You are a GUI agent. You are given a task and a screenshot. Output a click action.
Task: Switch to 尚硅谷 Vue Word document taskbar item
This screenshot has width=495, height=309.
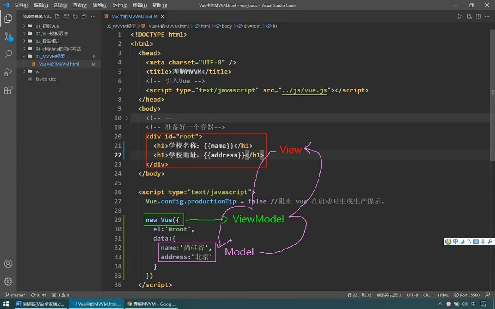[x=40, y=304]
